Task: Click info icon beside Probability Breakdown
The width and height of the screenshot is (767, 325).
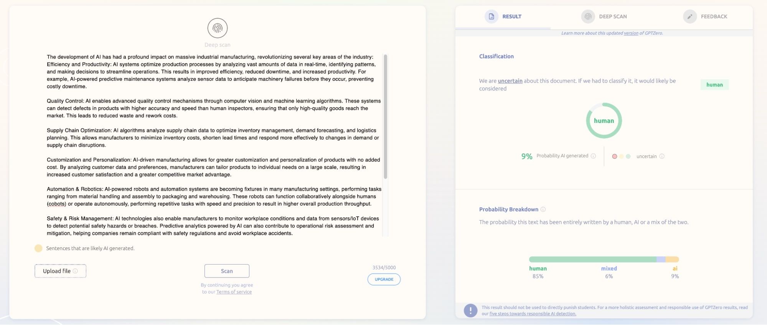Action: pyautogui.click(x=543, y=209)
